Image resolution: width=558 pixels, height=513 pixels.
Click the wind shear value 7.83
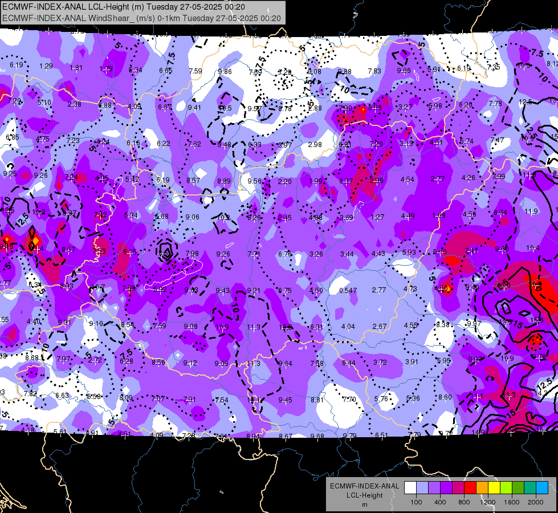[374, 71]
